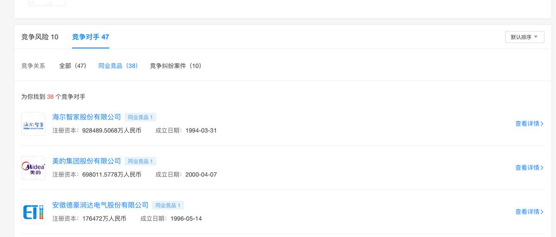Viewport: 556px width, 237px height.
Task: Filter by 同业竞品 (38)
Action: (118, 66)
